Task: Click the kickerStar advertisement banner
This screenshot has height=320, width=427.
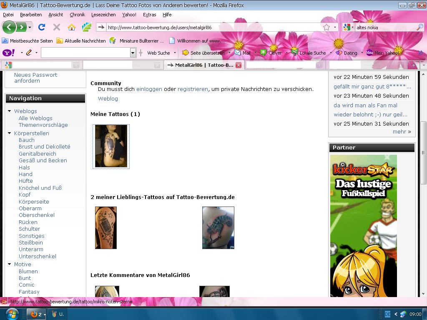Action: point(363,225)
